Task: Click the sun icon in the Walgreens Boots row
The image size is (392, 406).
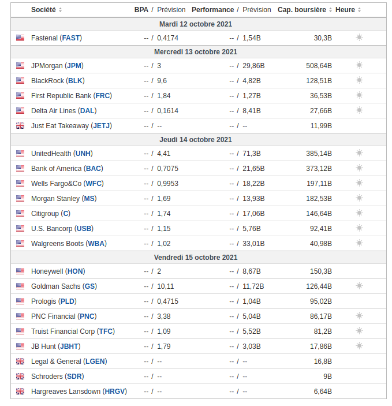Action: point(359,244)
